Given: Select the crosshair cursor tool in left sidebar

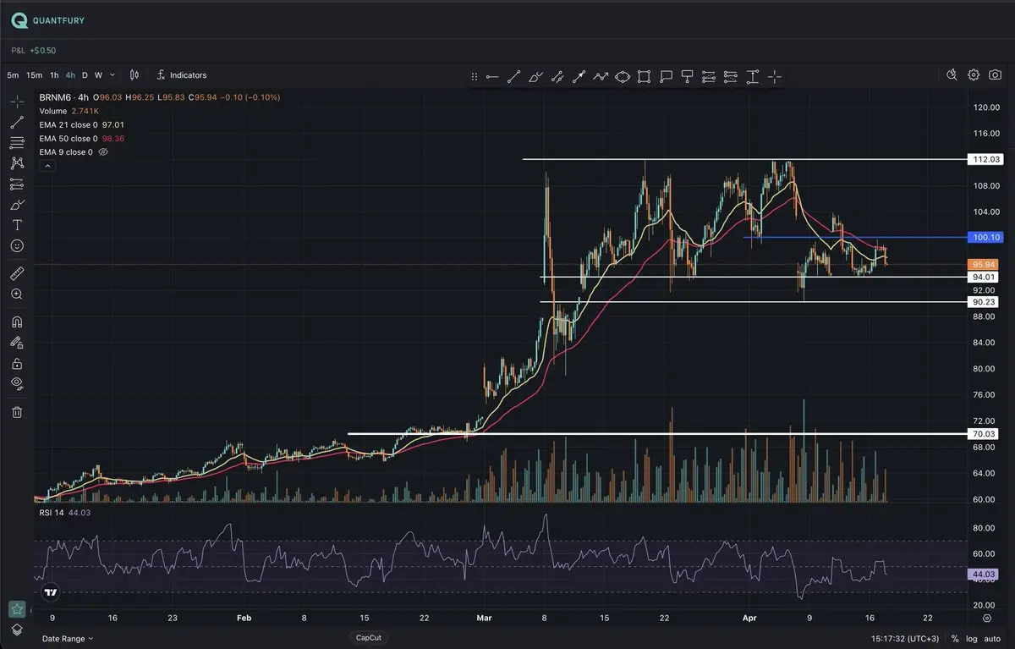Looking at the screenshot, I should click(x=17, y=102).
